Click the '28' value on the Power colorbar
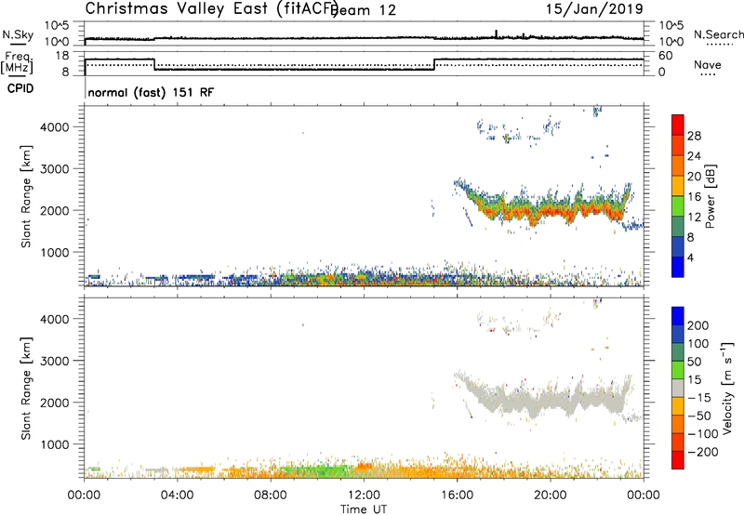The width and height of the screenshot is (744, 515). [x=694, y=136]
